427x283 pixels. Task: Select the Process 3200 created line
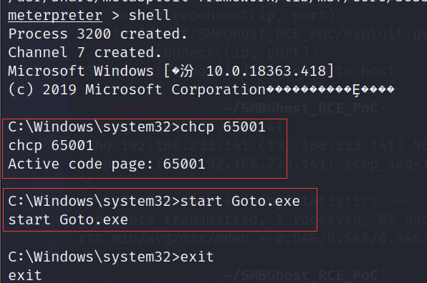click(x=97, y=34)
